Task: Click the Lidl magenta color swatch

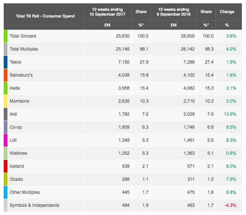Action: (x=6, y=140)
